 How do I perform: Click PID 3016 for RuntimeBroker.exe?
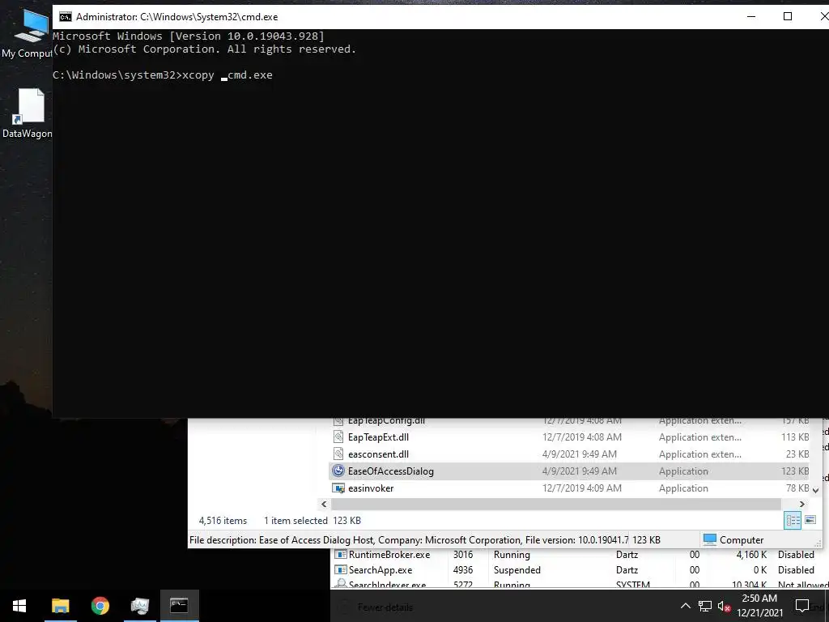tap(462, 555)
